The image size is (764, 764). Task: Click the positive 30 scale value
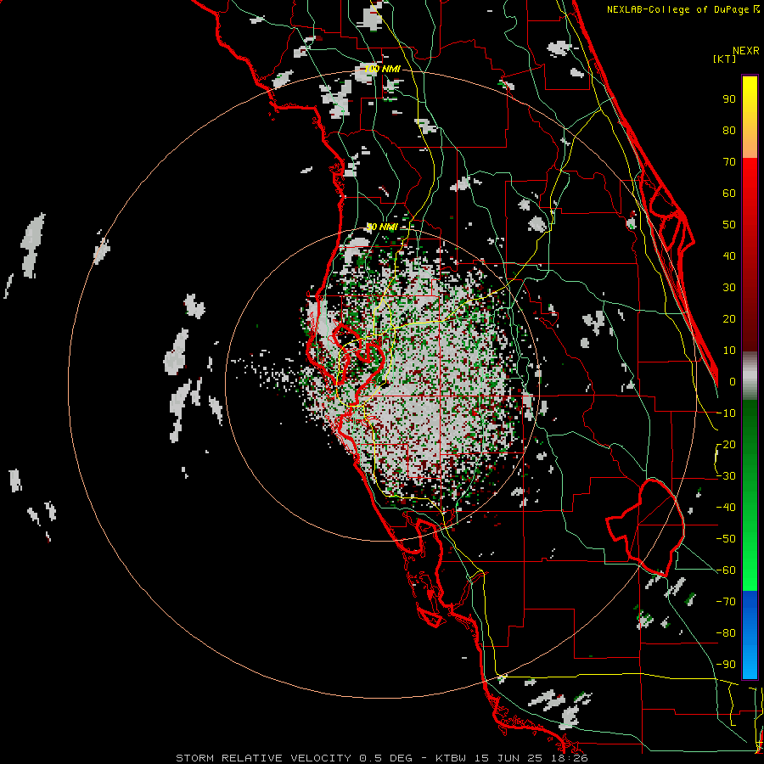[x=729, y=288]
